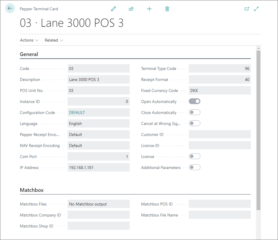This screenshot has height=240, width=278.
Task: Turn off Open Automatically toggle
Action: click(194, 101)
